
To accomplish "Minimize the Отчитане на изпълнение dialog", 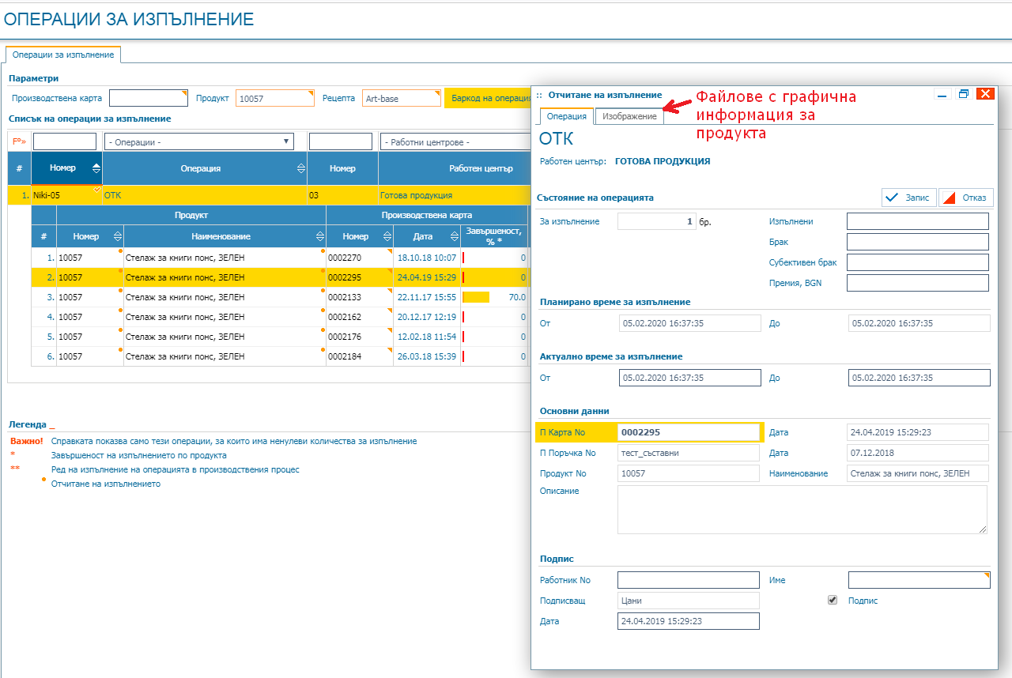I will pos(942,94).
